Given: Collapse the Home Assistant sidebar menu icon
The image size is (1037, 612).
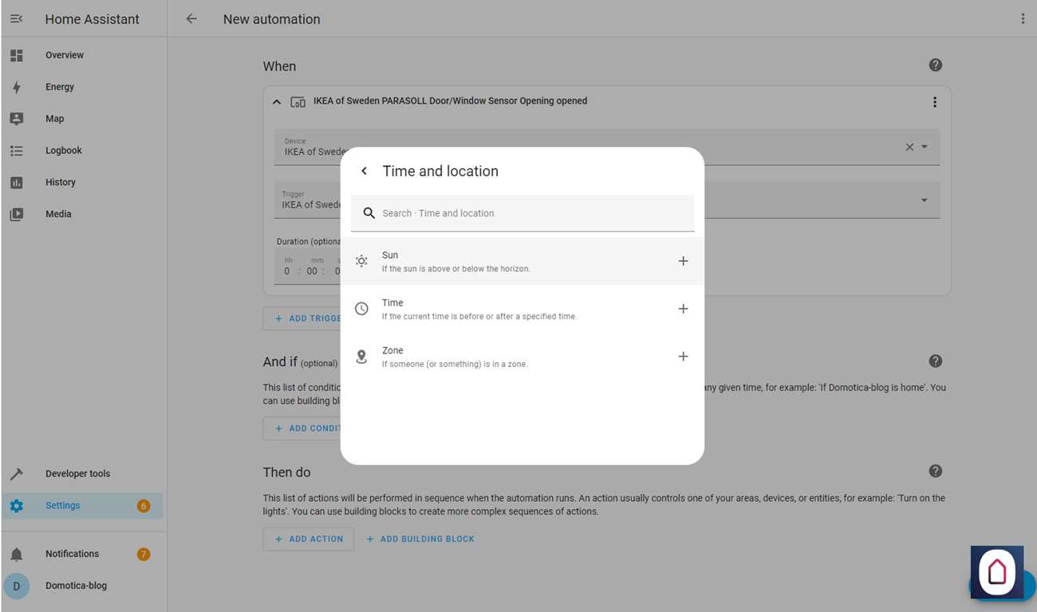Looking at the screenshot, I should pyautogui.click(x=16, y=19).
